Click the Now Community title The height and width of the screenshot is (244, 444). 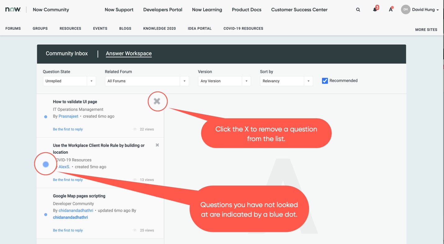51,10
